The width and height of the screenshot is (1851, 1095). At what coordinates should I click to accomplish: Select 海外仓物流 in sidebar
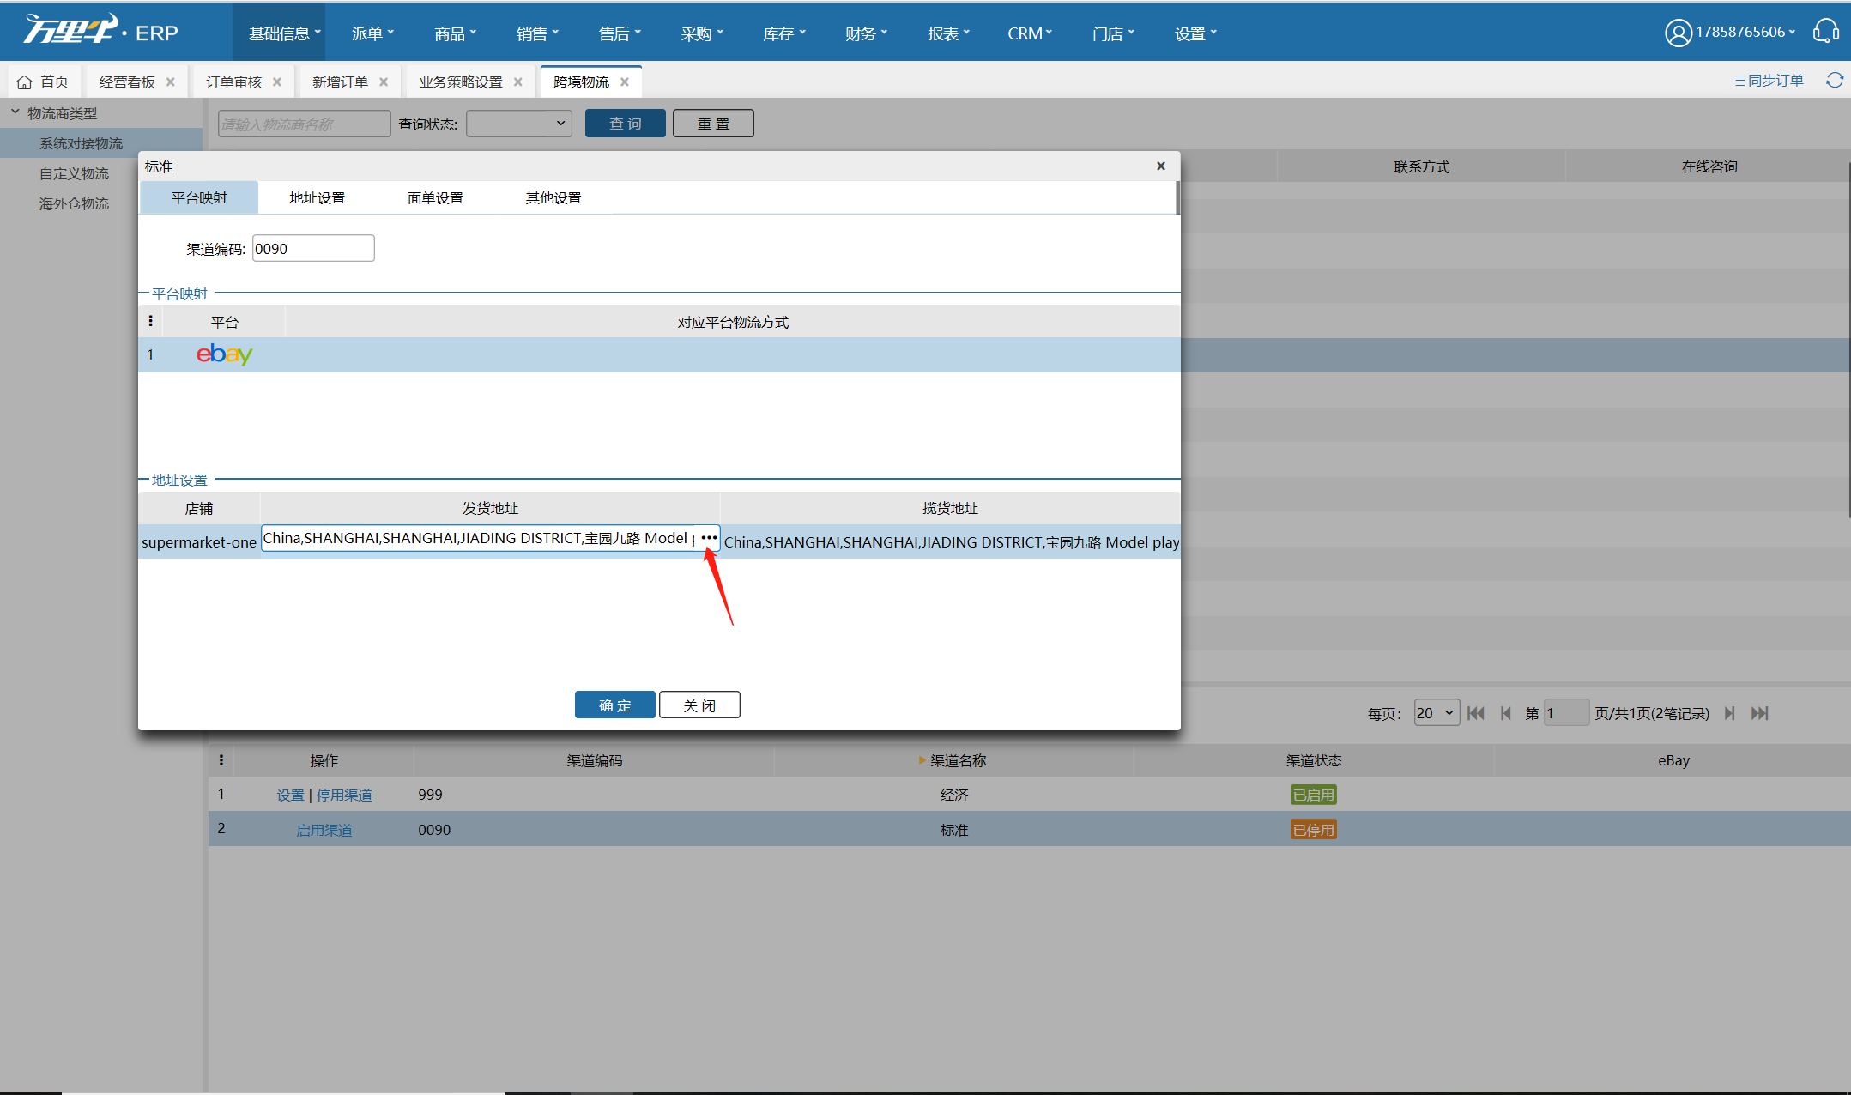(x=74, y=203)
